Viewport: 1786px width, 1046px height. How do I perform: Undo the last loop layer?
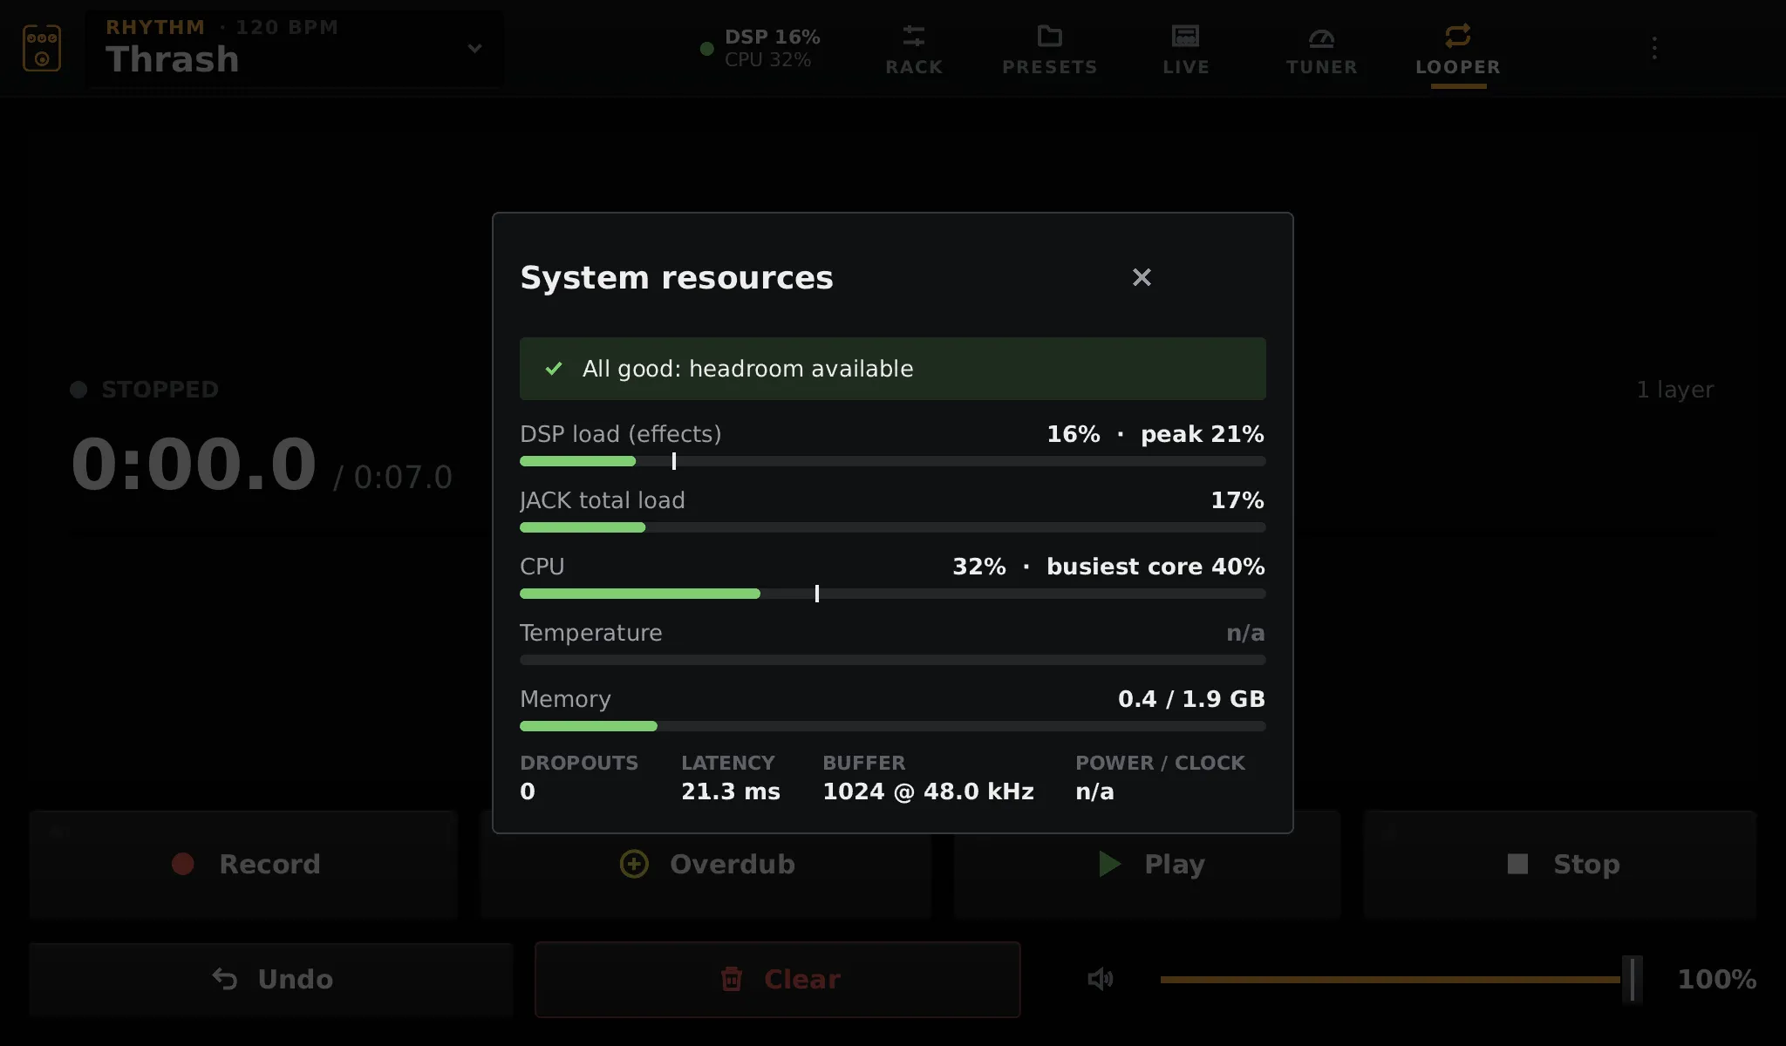pyautogui.click(x=271, y=979)
